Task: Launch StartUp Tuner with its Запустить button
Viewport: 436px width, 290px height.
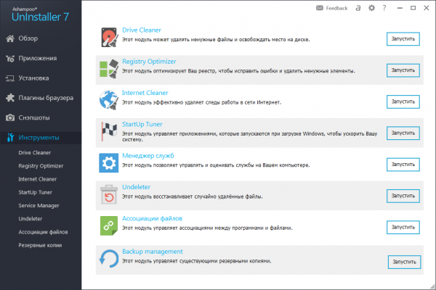Action: coord(403,133)
